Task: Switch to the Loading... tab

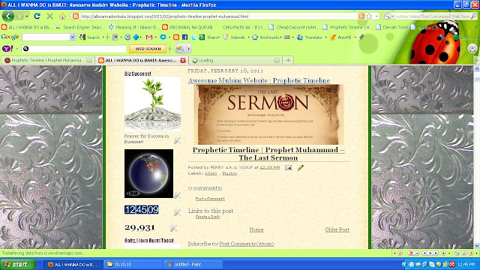Action: click(x=235, y=60)
